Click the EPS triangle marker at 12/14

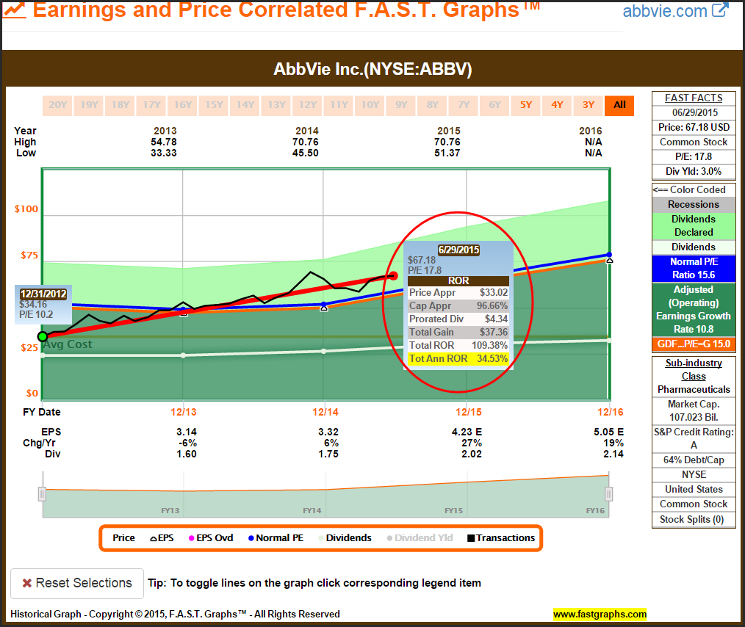pos(324,308)
